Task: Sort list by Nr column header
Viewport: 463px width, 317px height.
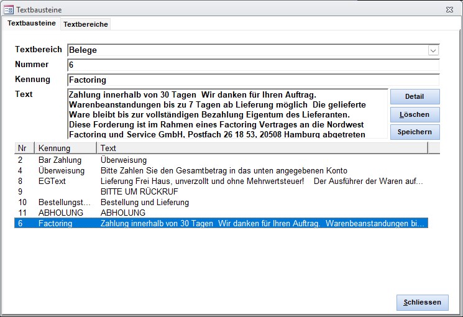Action: click(24, 149)
